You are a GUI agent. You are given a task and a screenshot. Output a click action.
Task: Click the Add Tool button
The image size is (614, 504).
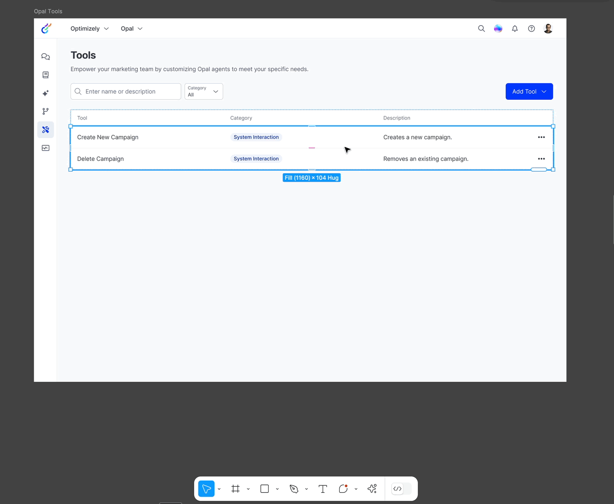click(529, 91)
